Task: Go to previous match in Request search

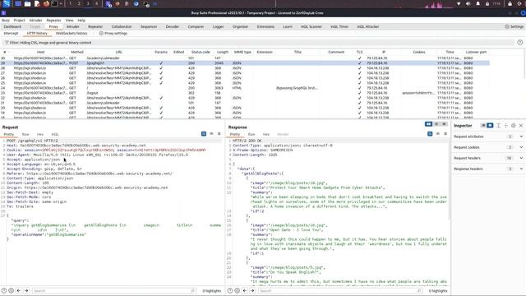Action: coord(19,290)
